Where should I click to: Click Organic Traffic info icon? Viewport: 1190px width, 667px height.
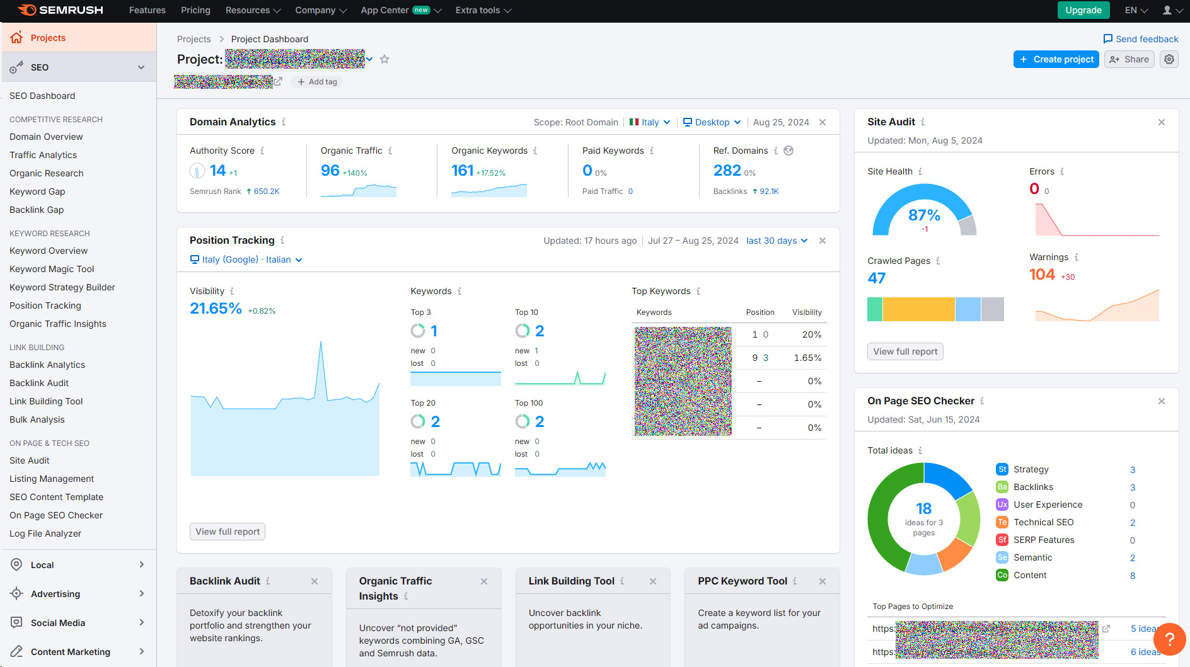click(390, 151)
